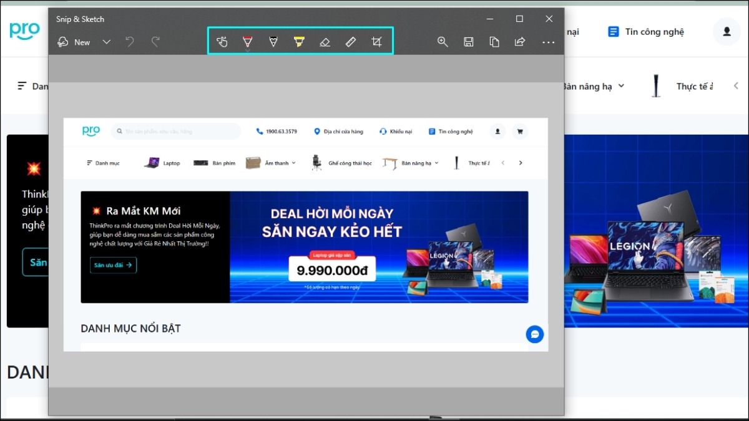
Task: Select the Eraser tool
Action: point(325,42)
